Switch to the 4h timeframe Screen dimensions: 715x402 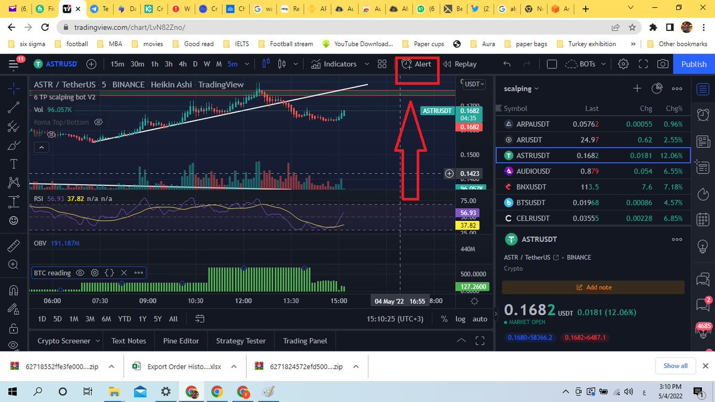click(182, 64)
